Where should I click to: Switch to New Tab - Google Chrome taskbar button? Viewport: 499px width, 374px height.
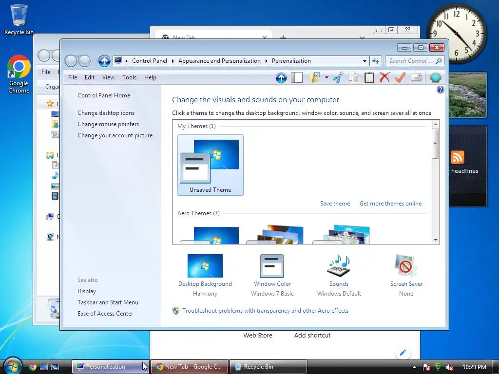190,367
